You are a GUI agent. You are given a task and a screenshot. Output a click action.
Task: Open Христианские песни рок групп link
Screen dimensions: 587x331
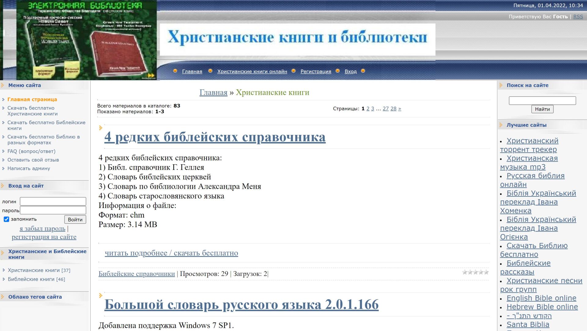point(541,285)
